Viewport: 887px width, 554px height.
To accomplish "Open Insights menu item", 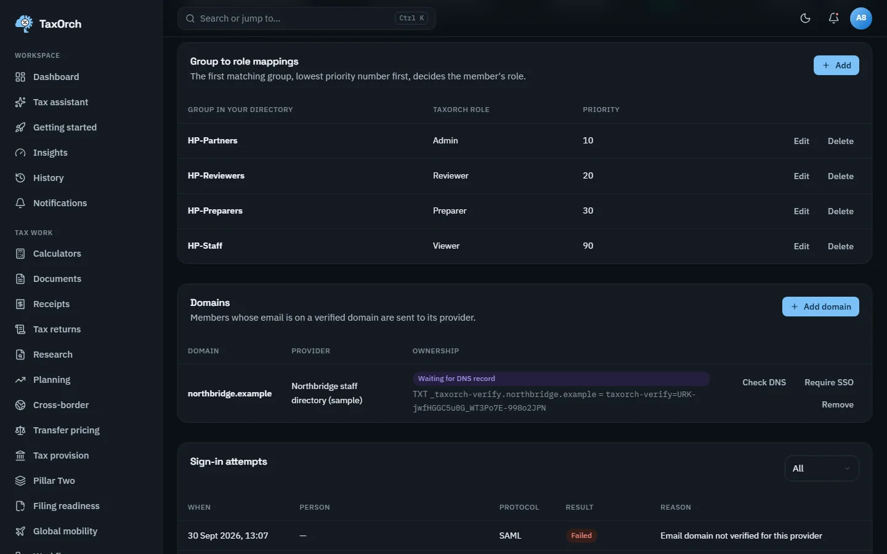I will [51, 153].
